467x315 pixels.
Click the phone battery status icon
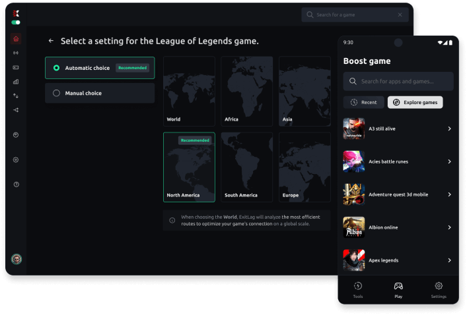point(450,42)
